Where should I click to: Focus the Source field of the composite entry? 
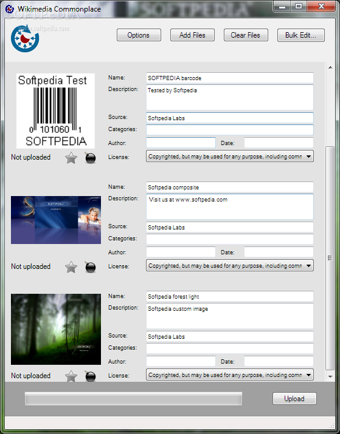[x=230, y=227]
